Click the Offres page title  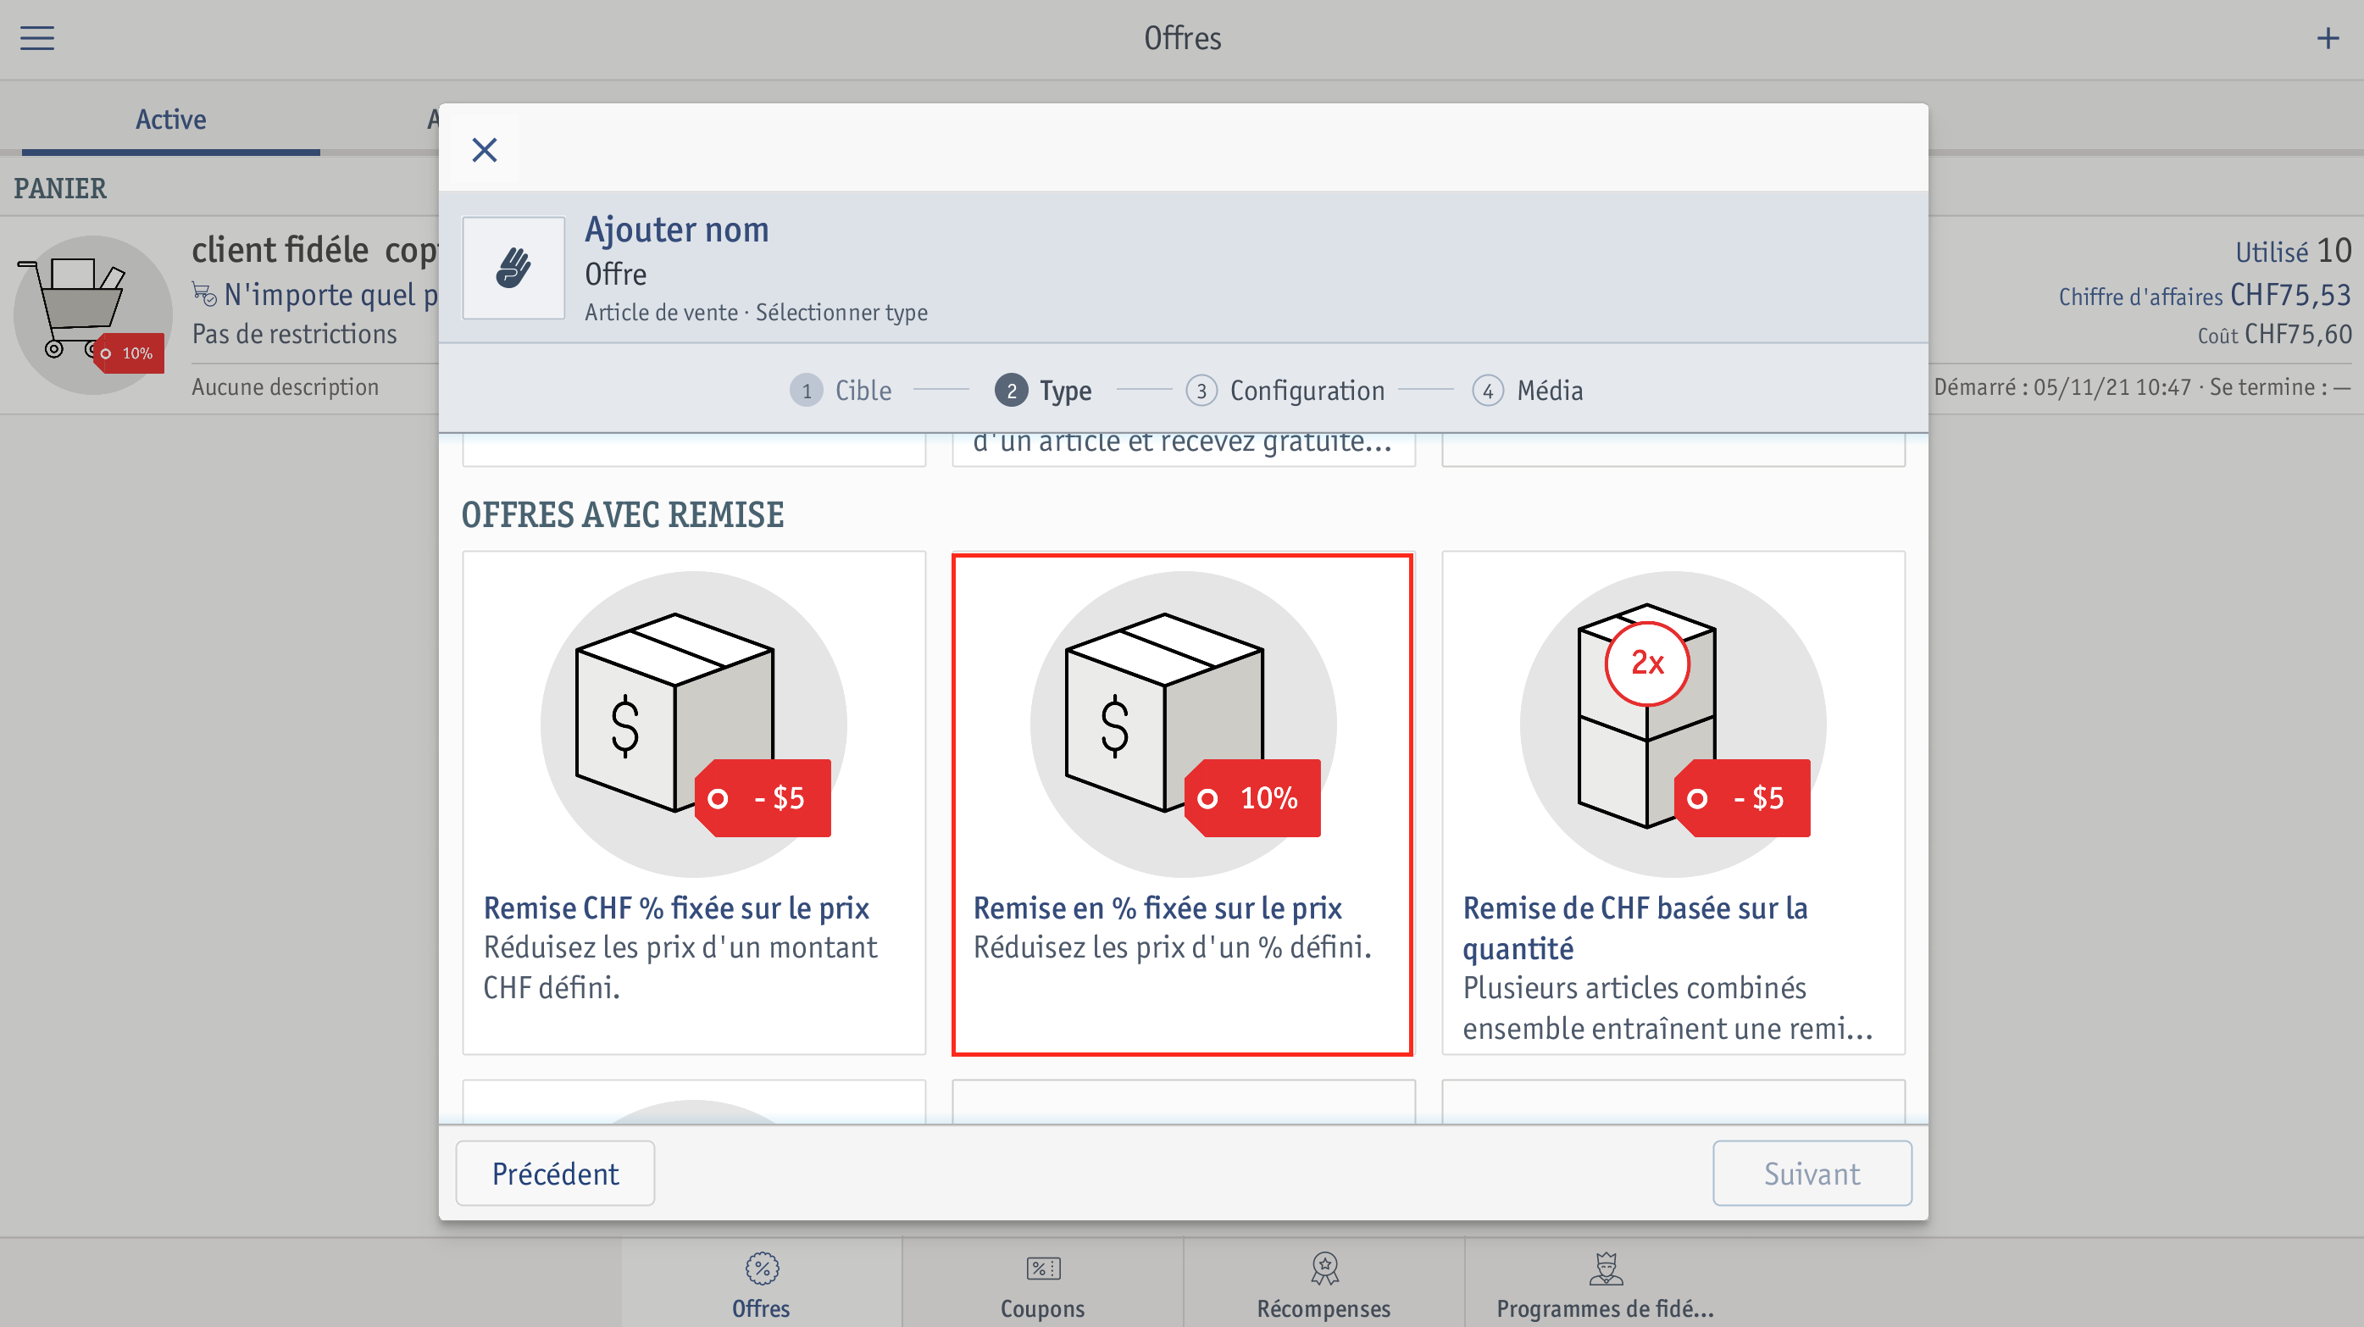[1182, 38]
